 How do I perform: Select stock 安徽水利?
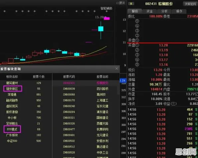[102, 141]
